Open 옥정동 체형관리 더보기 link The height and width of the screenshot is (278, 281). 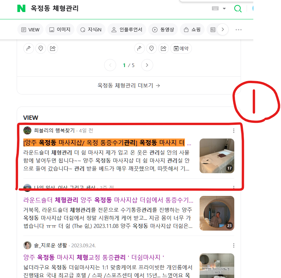(x=129, y=85)
